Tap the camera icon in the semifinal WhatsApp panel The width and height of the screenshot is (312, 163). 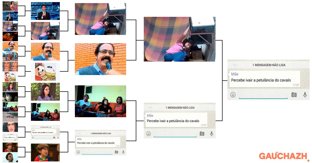pyautogui.click(x=202, y=134)
